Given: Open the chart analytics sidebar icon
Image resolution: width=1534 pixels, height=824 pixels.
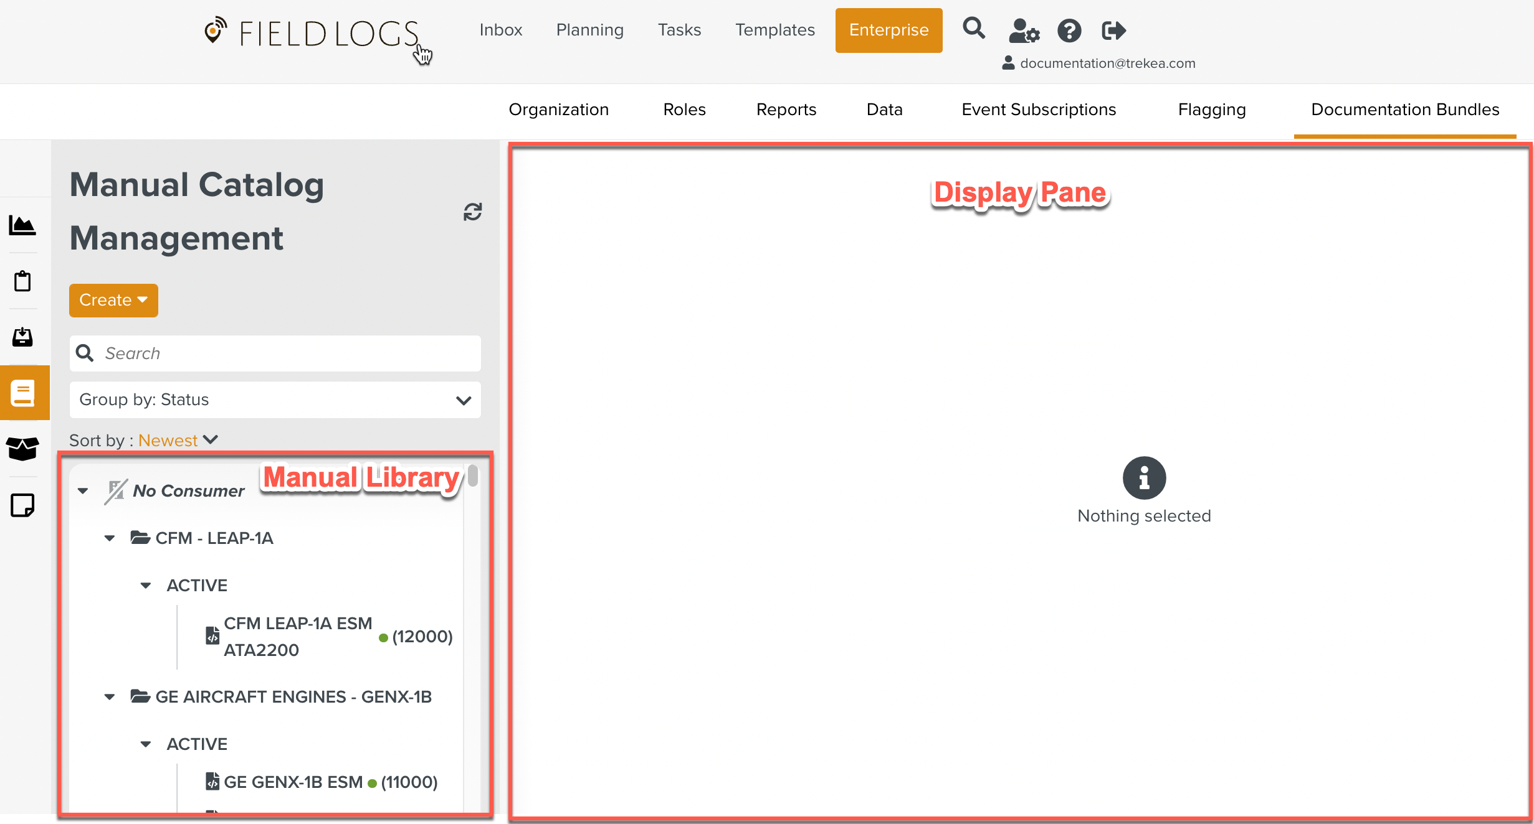Looking at the screenshot, I should click(22, 225).
